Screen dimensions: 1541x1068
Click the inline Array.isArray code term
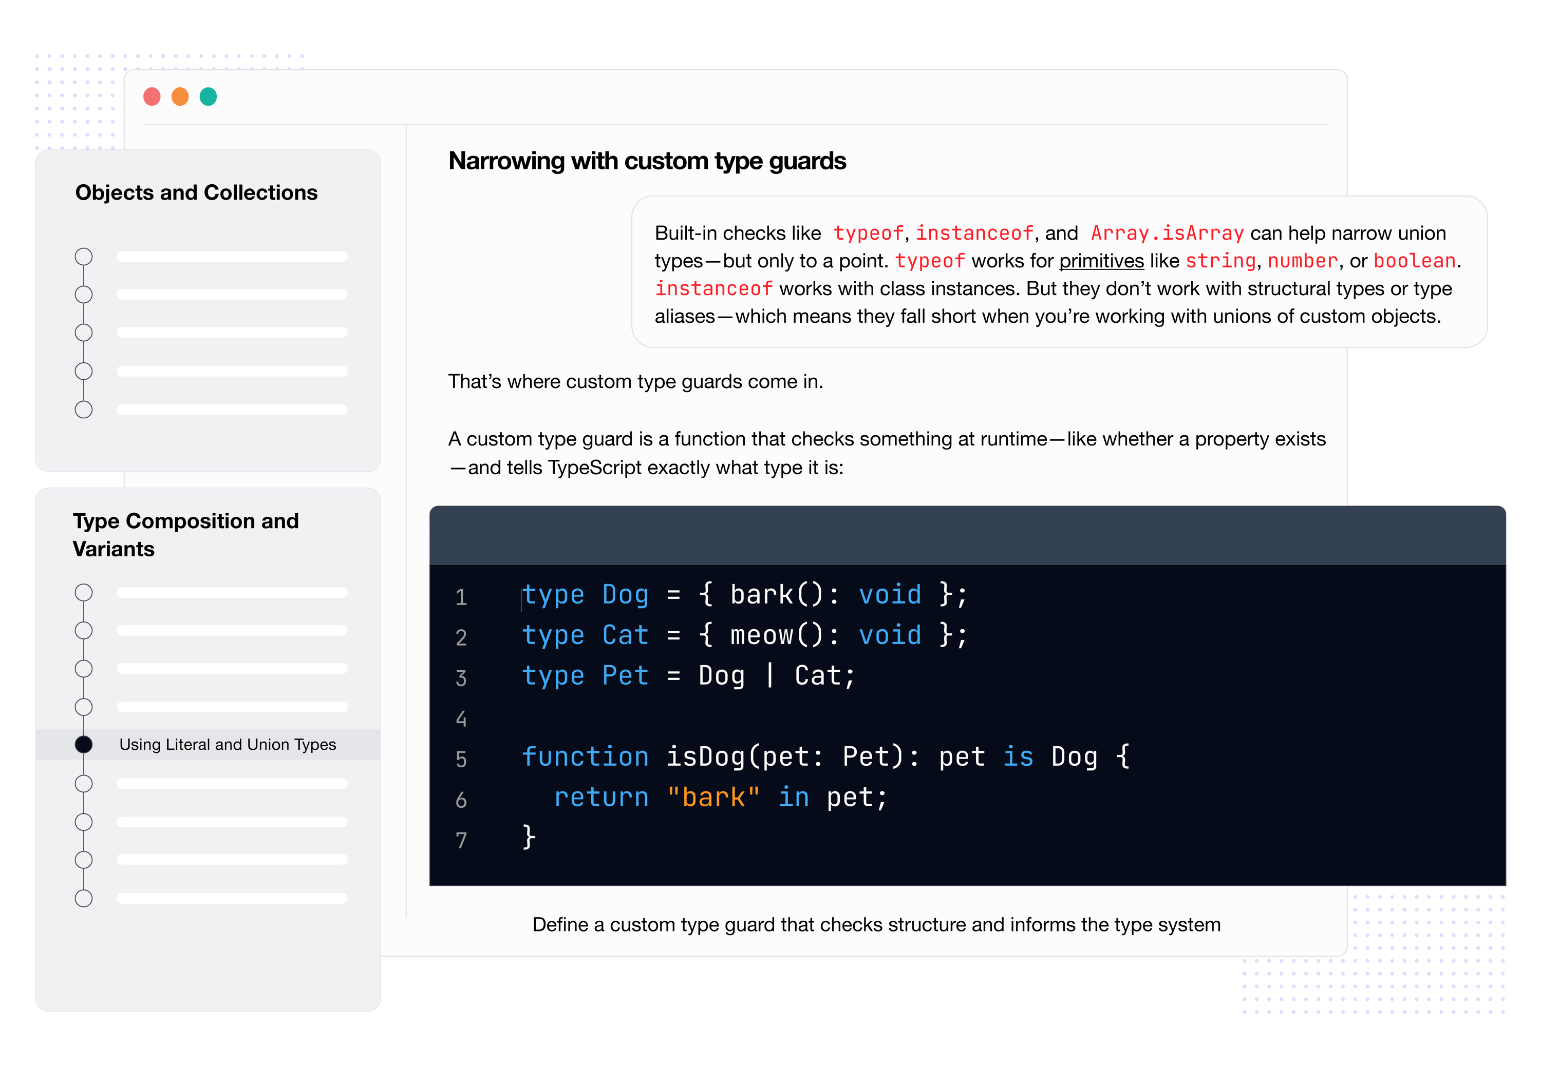1167,233
